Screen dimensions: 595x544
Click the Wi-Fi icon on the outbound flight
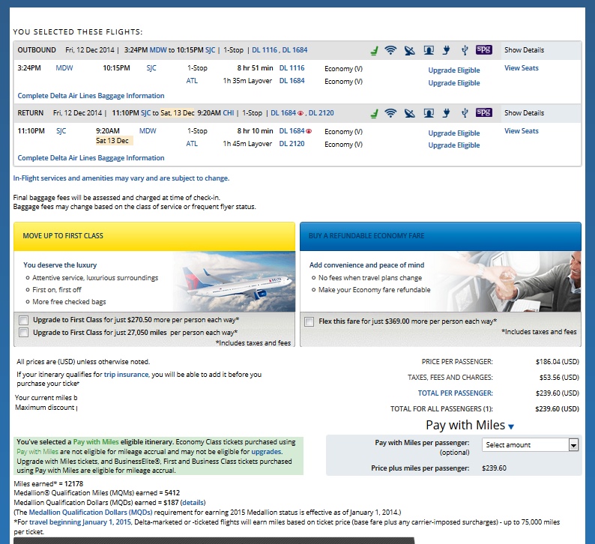390,51
